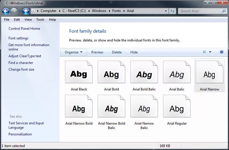The width and height of the screenshot is (229, 150).
Task: Select the Arial Narrow font icon
Action: (x=209, y=72)
